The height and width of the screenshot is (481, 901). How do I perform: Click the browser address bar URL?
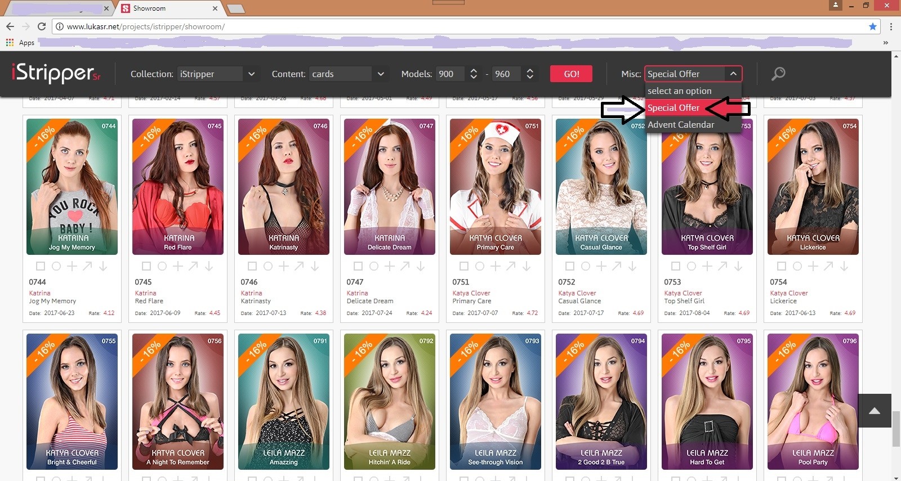click(146, 26)
